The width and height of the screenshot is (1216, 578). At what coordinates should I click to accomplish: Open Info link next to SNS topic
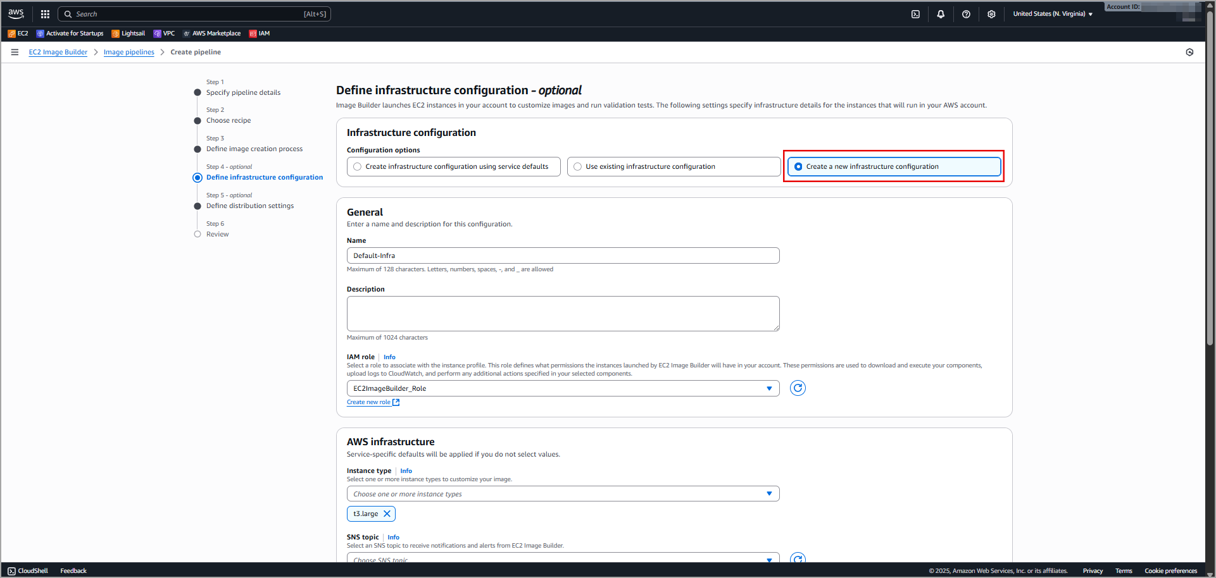[x=394, y=538]
